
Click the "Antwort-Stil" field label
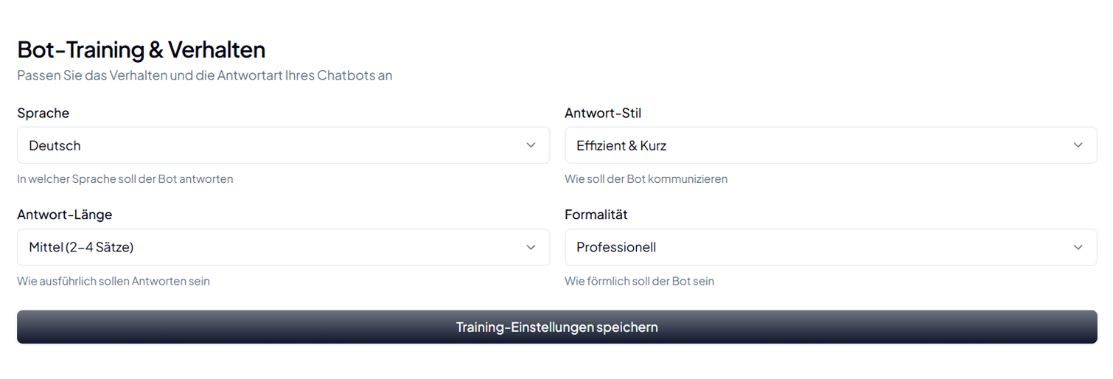click(603, 113)
